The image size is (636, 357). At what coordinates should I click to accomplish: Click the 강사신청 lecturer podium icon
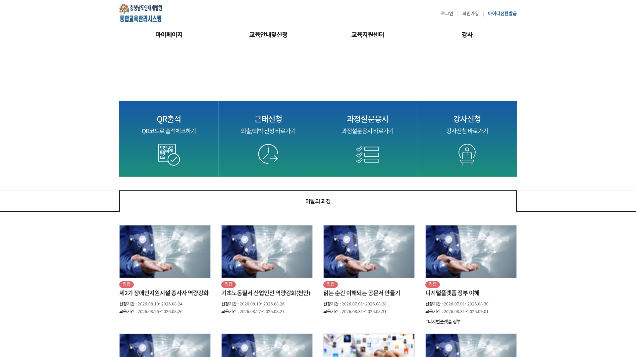[x=467, y=154]
